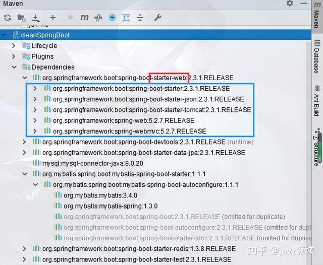This screenshot has width=323, height=265.
Task: Show dependencies diagram icon
Action: (x=126, y=18)
